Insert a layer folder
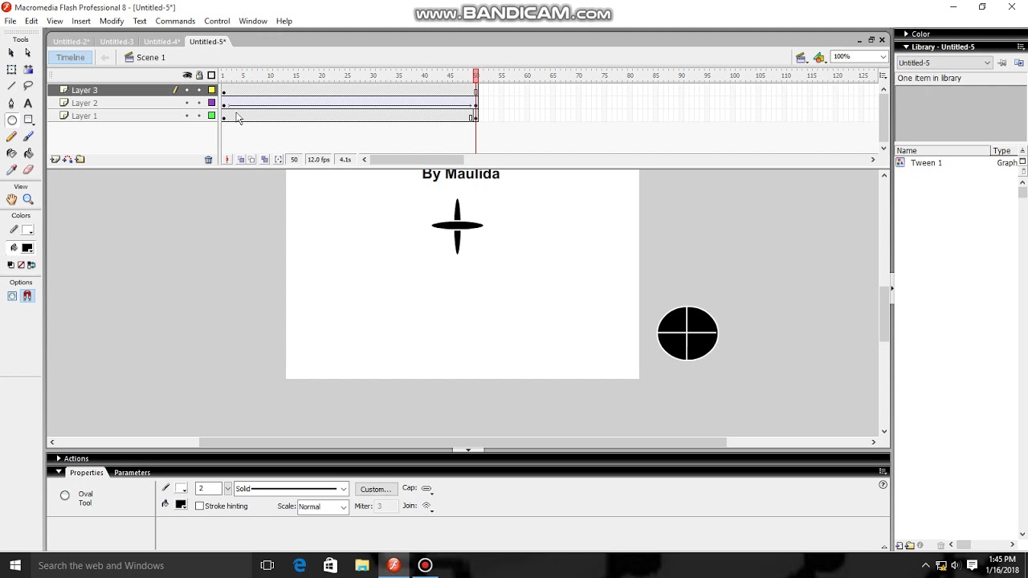 tap(80, 160)
